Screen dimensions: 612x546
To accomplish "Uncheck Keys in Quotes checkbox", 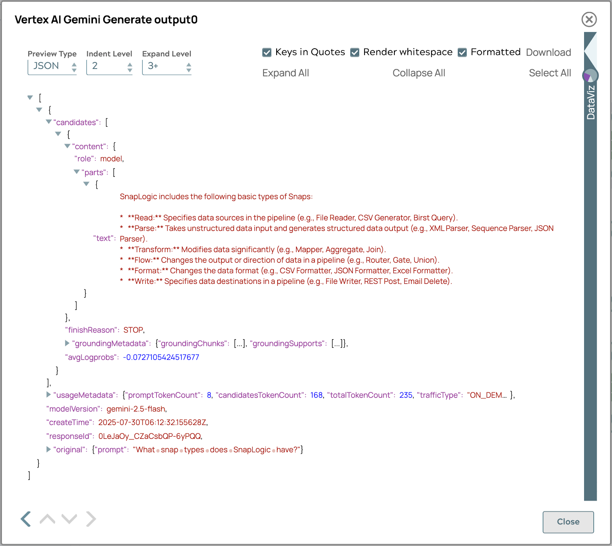I will click(267, 52).
